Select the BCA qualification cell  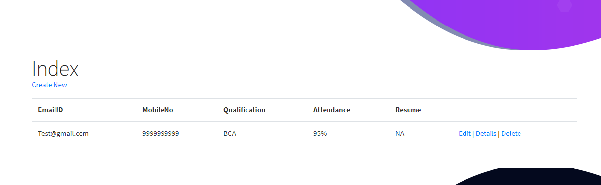pos(230,133)
